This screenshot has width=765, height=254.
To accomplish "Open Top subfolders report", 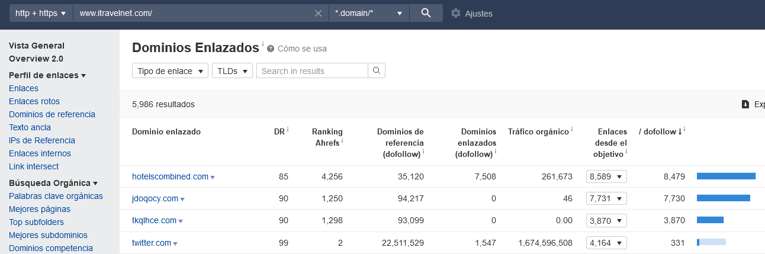I will coord(36,222).
